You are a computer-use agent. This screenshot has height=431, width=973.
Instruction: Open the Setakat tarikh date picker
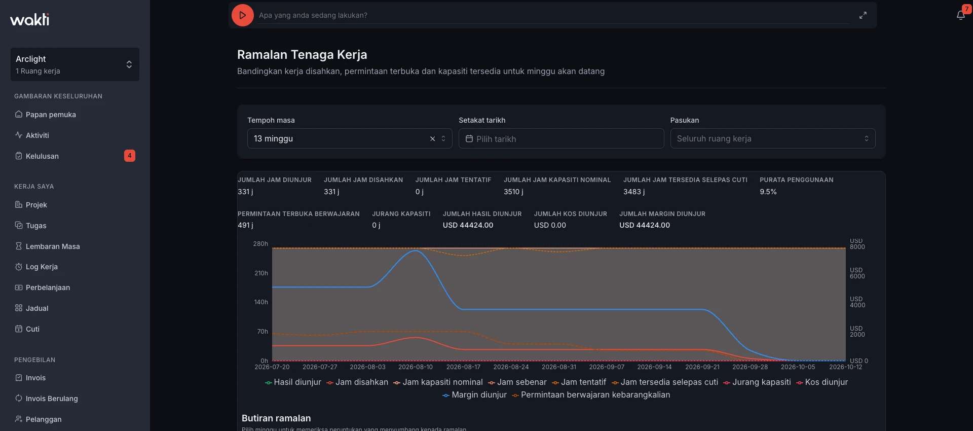pyautogui.click(x=561, y=138)
